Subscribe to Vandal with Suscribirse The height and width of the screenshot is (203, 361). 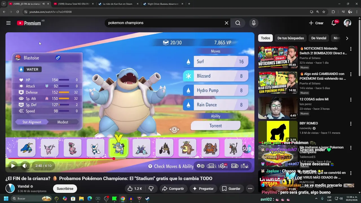(65, 189)
